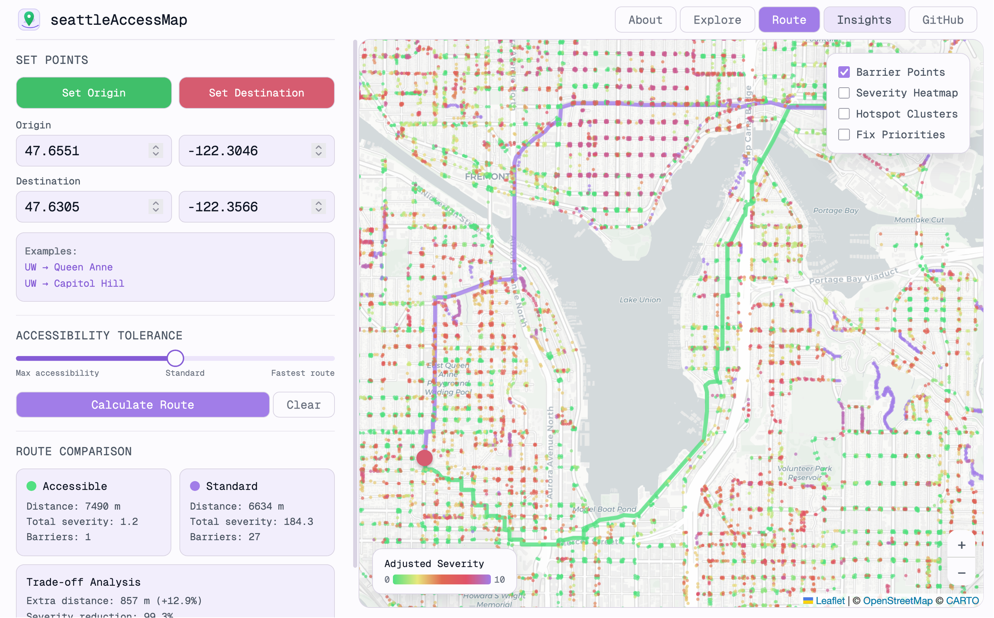This screenshot has height=618, width=994.
Task: Open the Explore view
Action: (x=717, y=19)
